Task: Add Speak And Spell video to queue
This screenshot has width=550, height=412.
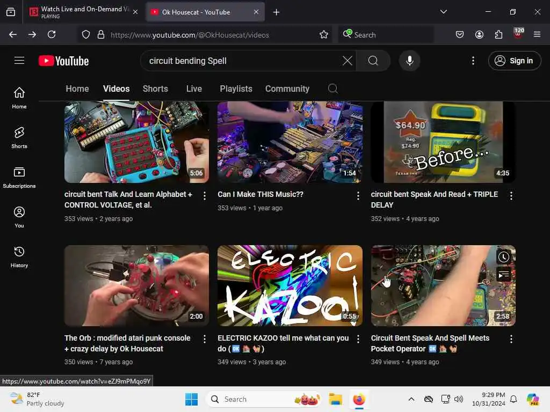Action: point(503,274)
